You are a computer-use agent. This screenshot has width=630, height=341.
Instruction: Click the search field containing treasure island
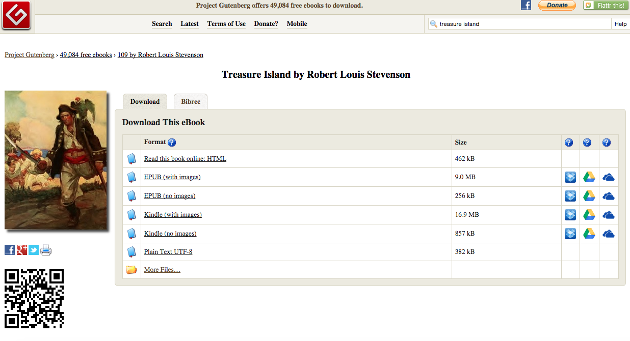(x=519, y=24)
